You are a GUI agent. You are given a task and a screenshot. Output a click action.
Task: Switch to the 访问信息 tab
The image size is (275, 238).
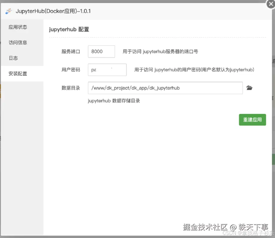[x=22, y=42]
